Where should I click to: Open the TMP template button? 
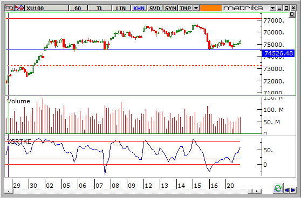(185, 8)
